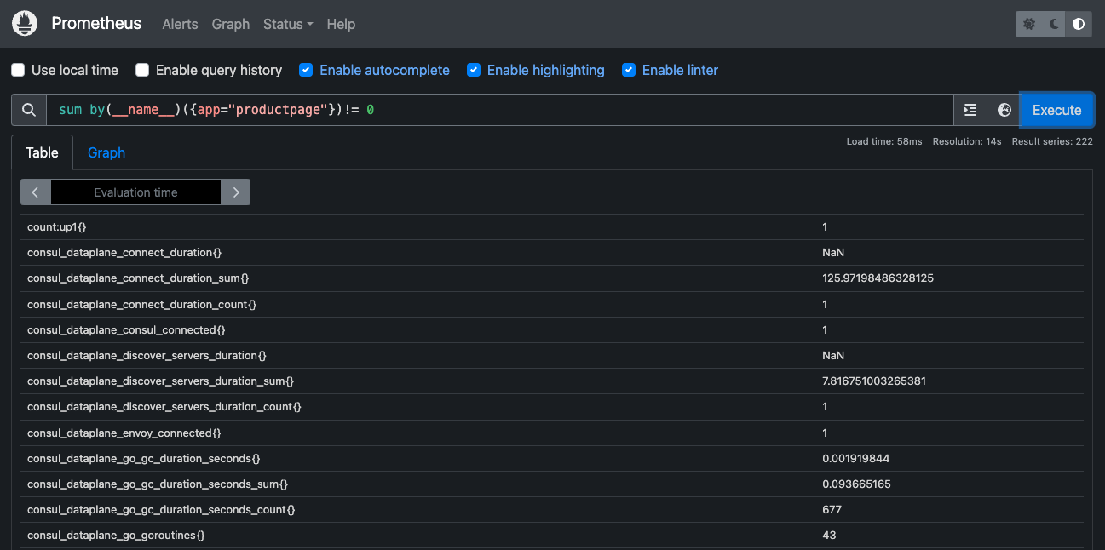Click the query search magnifier icon
The width and height of the screenshot is (1105, 550).
[x=28, y=110]
